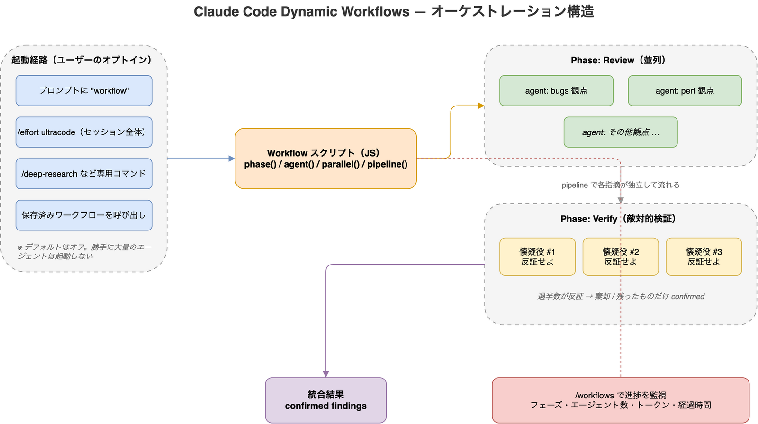Select the '統合結果 confirmed findings' node
Screen dimensions: 758x424
click(326, 400)
